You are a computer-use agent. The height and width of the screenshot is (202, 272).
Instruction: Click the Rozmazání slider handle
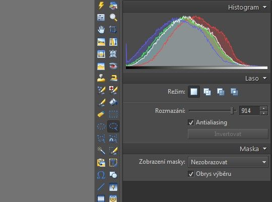[x=232, y=110]
